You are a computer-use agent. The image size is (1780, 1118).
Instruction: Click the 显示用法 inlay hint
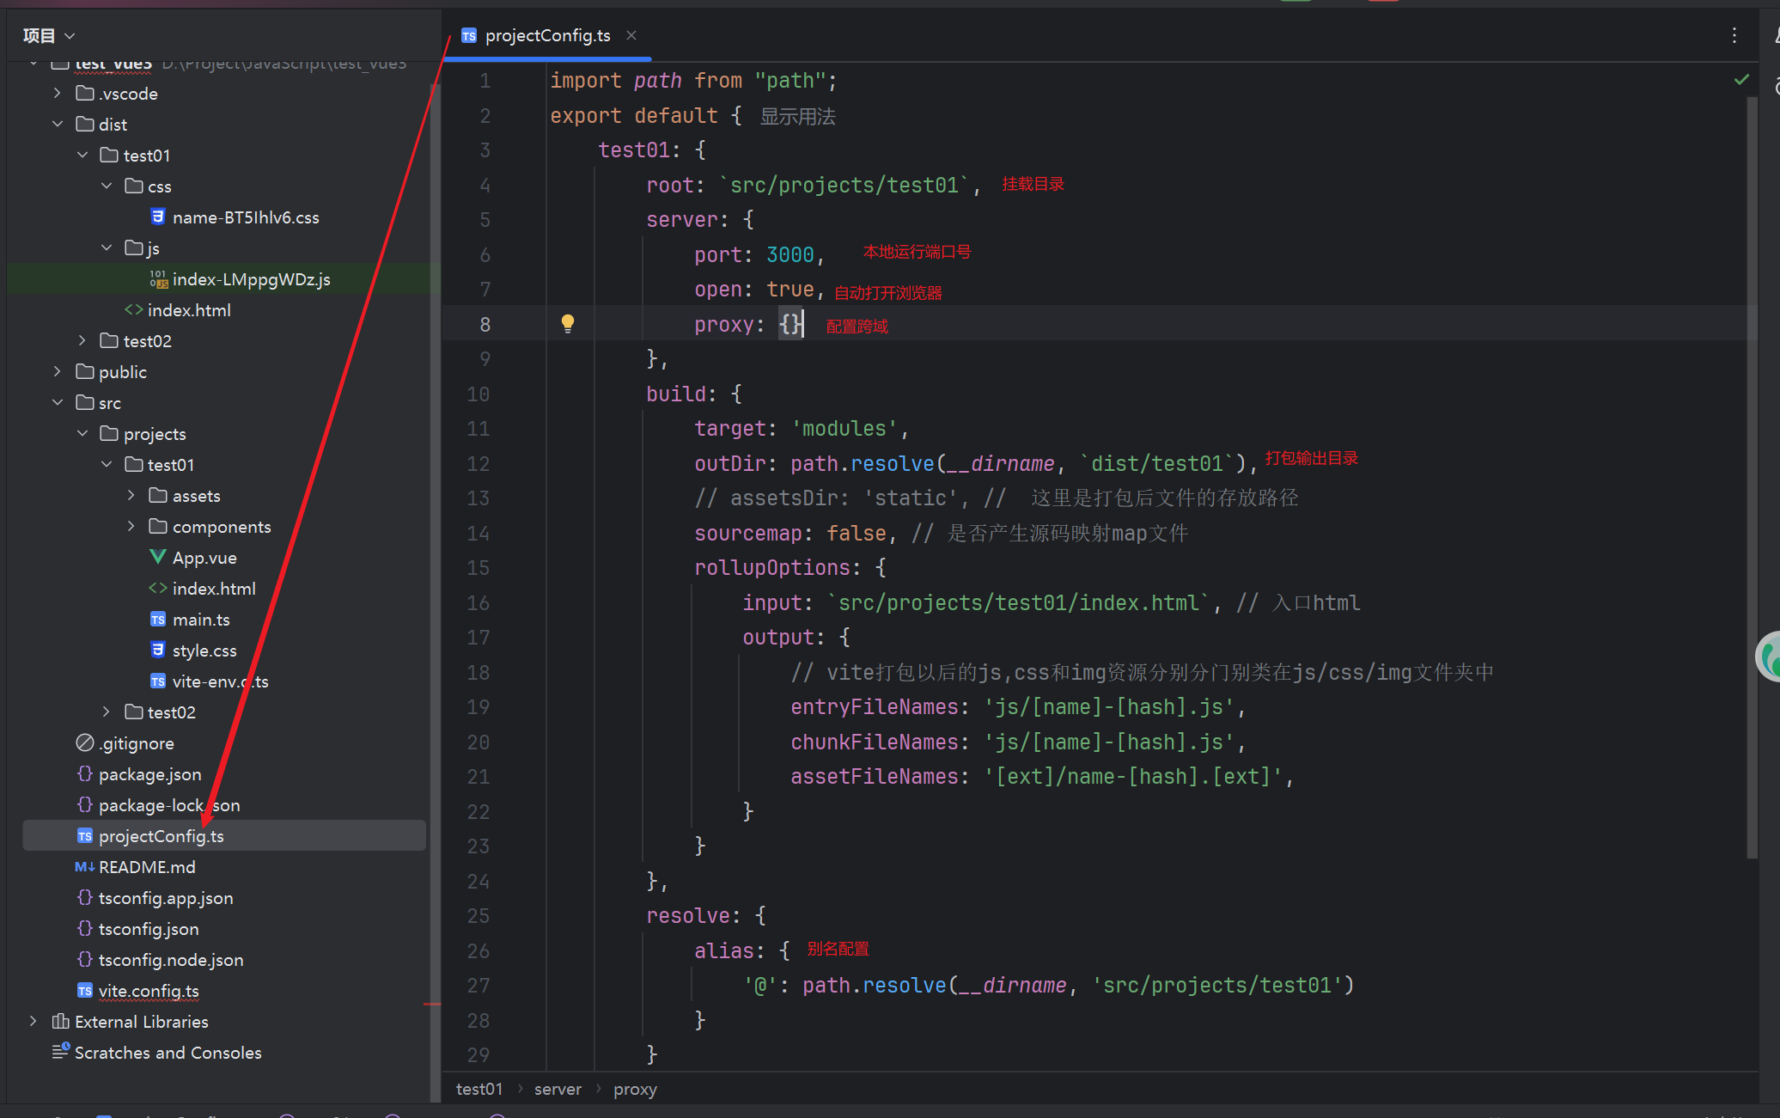[797, 116]
